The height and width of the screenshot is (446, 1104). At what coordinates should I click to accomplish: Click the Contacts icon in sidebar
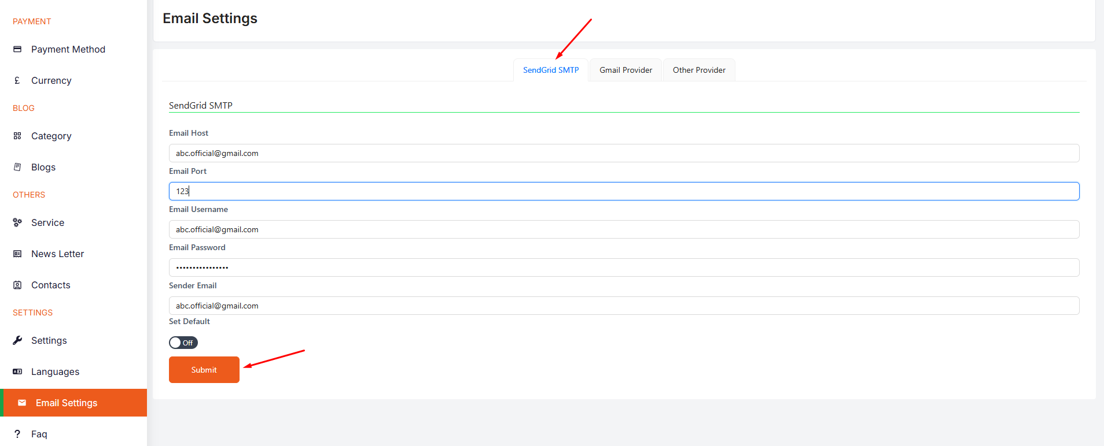click(17, 285)
